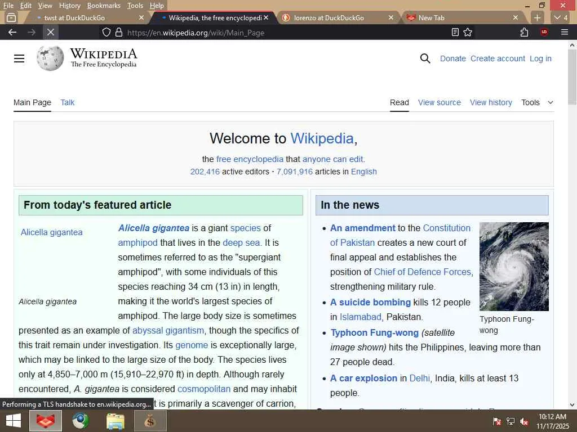Open View history tab
The height and width of the screenshot is (432, 577).
(491, 102)
